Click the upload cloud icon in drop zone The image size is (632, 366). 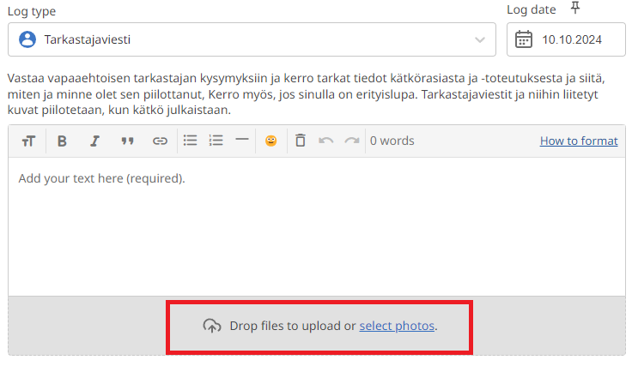[211, 326]
